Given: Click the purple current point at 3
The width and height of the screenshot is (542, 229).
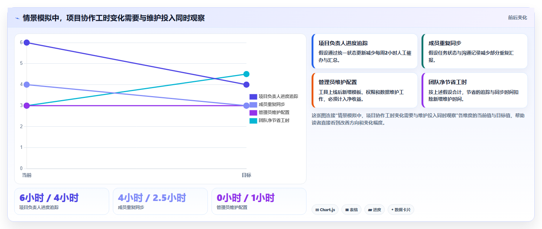Looking at the screenshot, I should [27, 106].
